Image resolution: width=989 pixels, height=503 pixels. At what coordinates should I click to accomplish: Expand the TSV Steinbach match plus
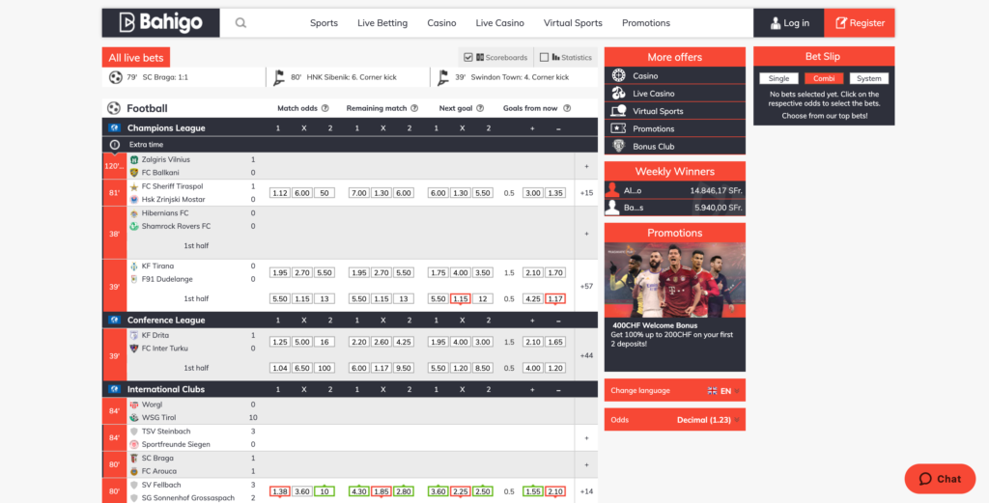(586, 438)
